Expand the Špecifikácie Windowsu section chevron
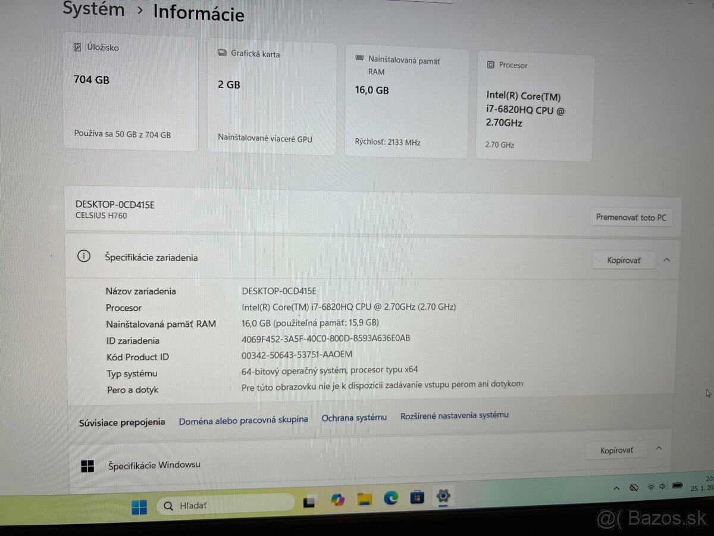 [659, 448]
